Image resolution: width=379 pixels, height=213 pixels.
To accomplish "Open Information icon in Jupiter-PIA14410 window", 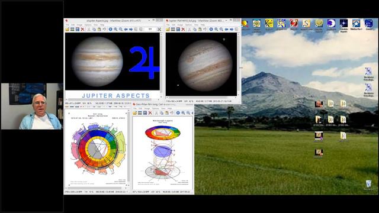I will tap(211, 29).
